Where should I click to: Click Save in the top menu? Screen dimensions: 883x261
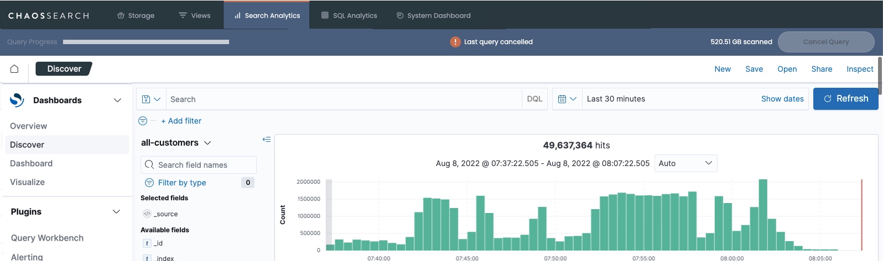pos(754,69)
